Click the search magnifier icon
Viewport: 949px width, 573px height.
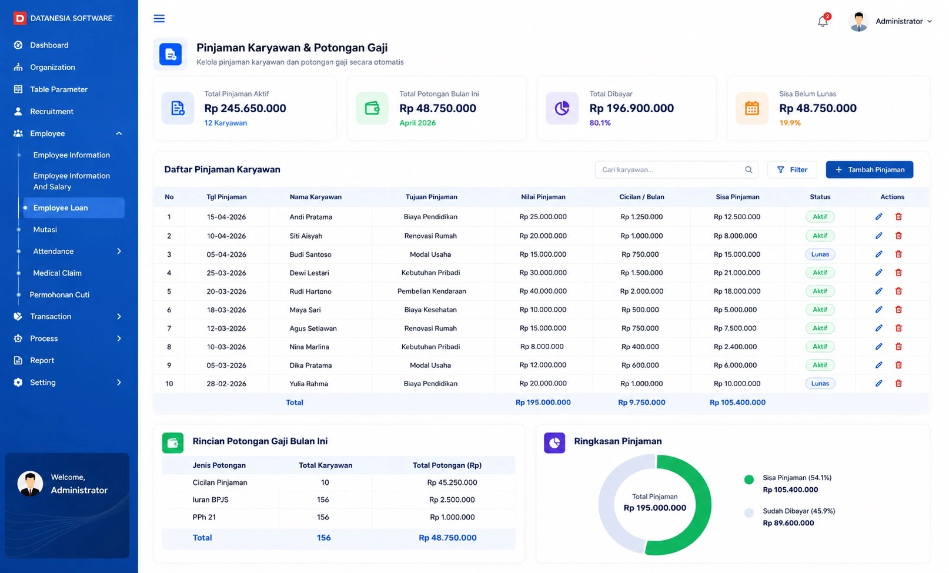tap(748, 170)
